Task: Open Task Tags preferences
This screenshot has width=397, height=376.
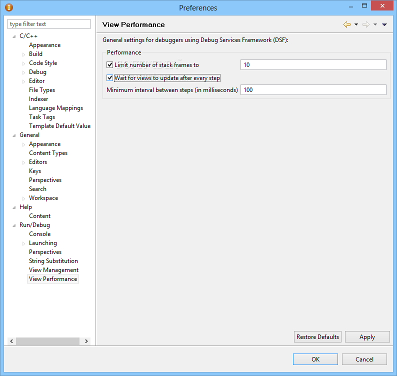Action: click(x=42, y=117)
